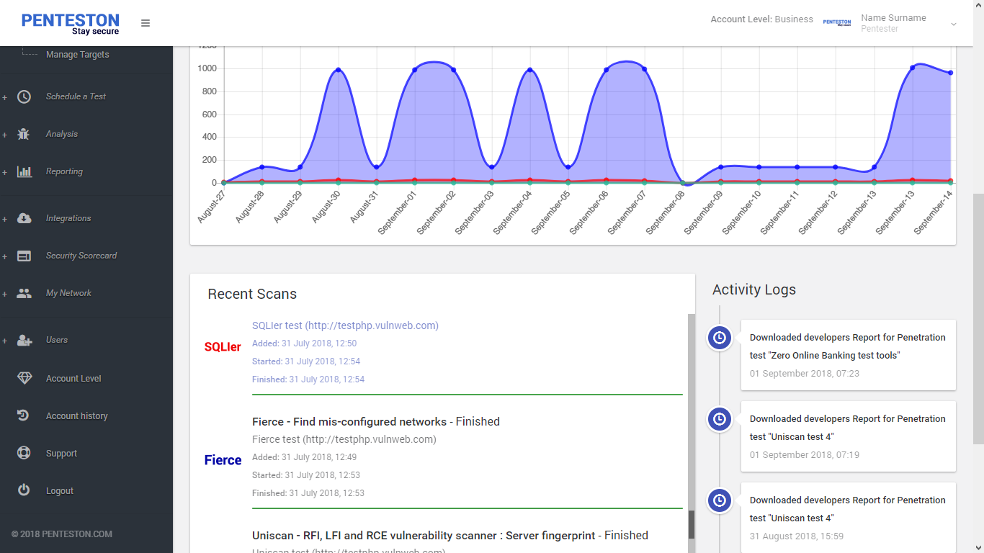
Task: Click the September-01 data point on chart
Action: [x=414, y=70]
